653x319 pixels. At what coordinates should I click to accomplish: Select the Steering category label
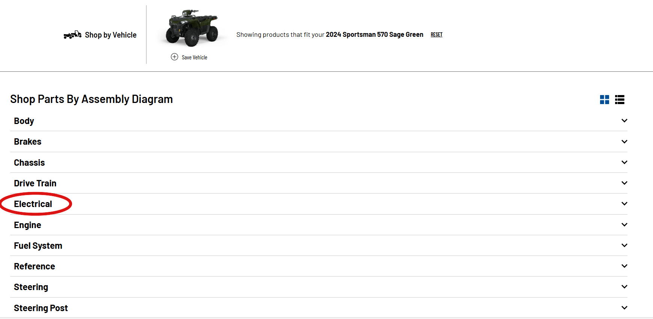(x=31, y=287)
